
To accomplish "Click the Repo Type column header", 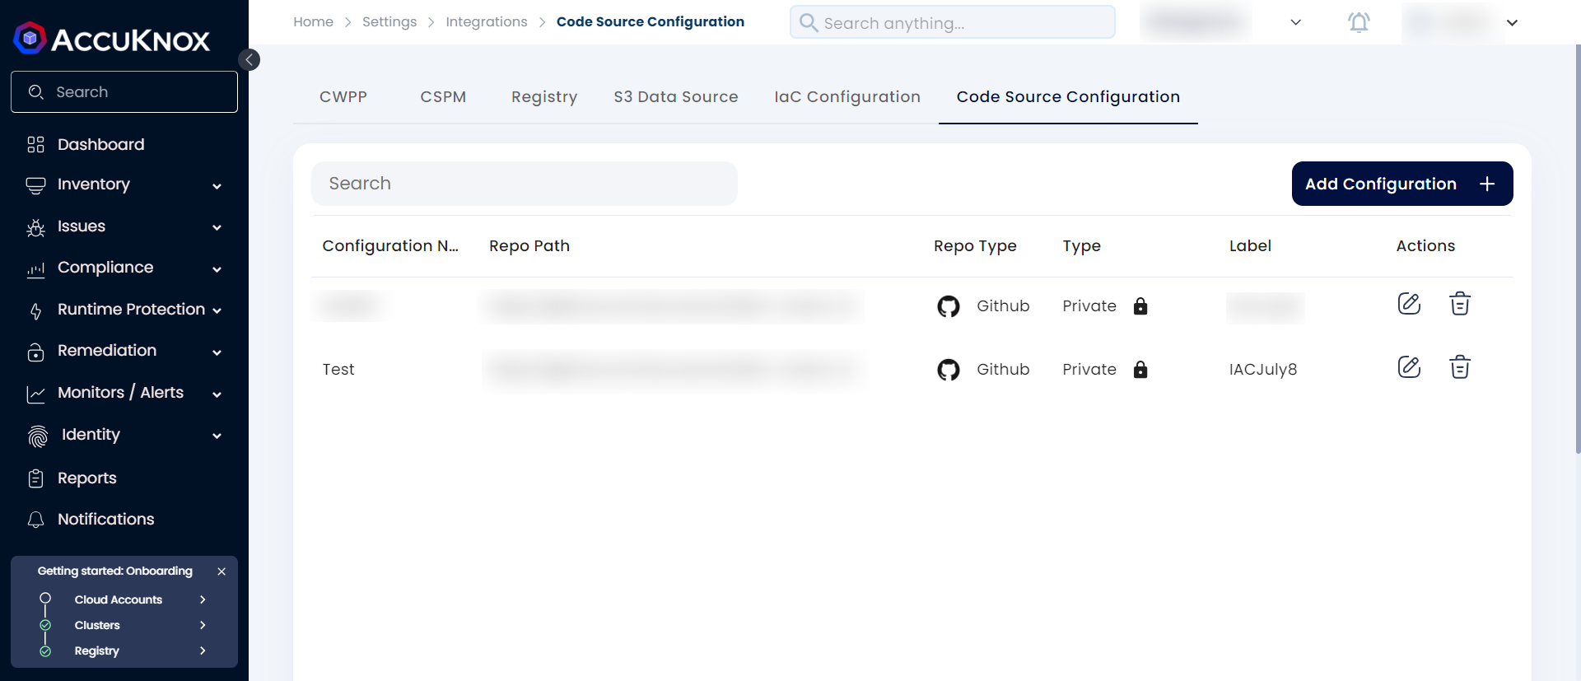I will pyautogui.click(x=975, y=246).
